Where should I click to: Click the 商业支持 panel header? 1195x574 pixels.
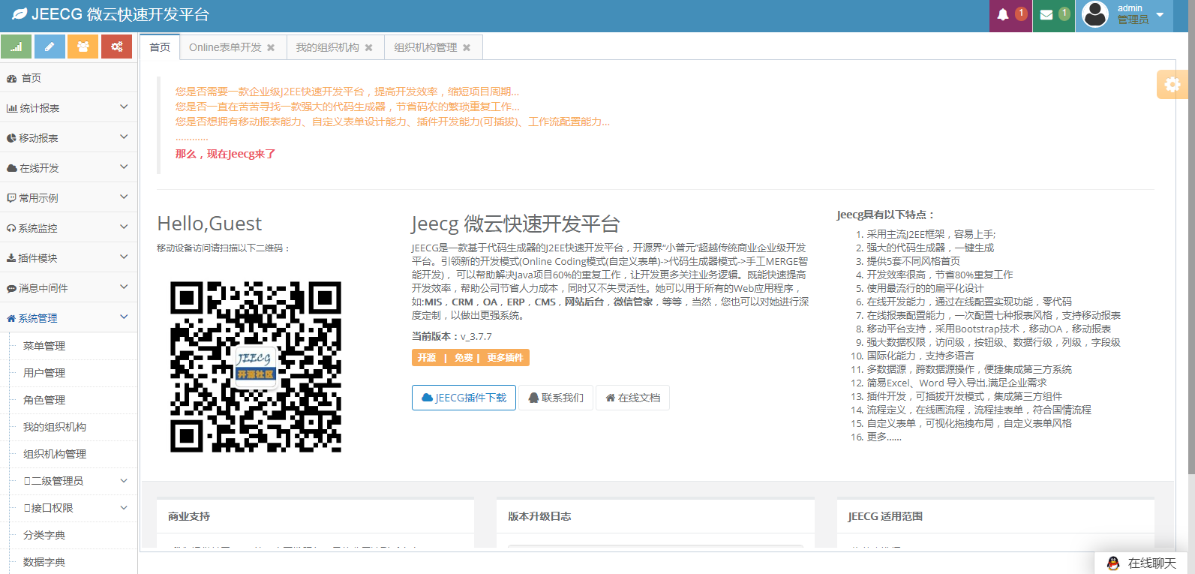pos(315,516)
